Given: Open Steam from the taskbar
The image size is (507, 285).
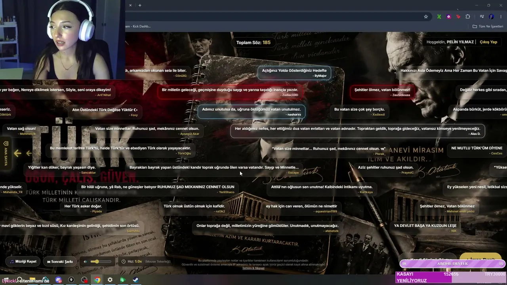Looking at the screenshot, I should coord(135,280).
